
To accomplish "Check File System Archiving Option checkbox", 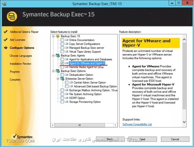I will pyautogui.click(x=62, y=94).
